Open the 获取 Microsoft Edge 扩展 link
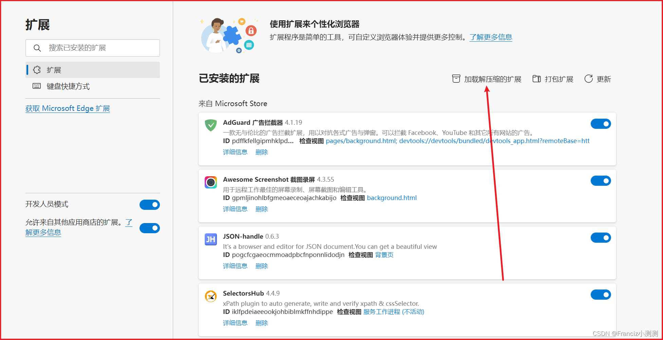This screenshot has height=340, width=663. 67,108
